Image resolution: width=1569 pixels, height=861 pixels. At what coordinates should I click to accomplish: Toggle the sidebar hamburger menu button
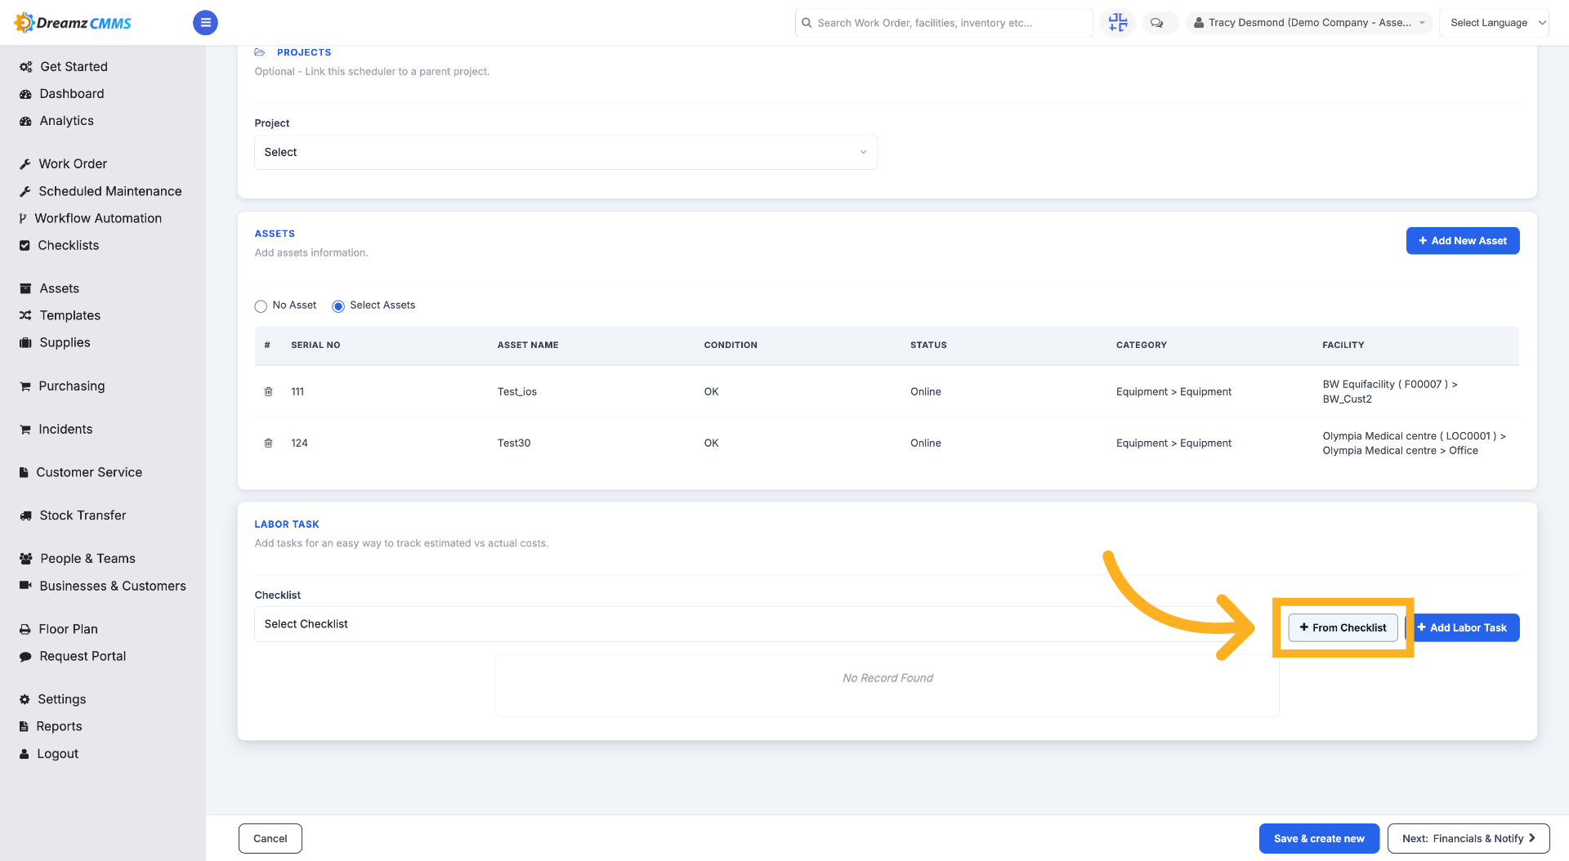click(x=205, y=23)
